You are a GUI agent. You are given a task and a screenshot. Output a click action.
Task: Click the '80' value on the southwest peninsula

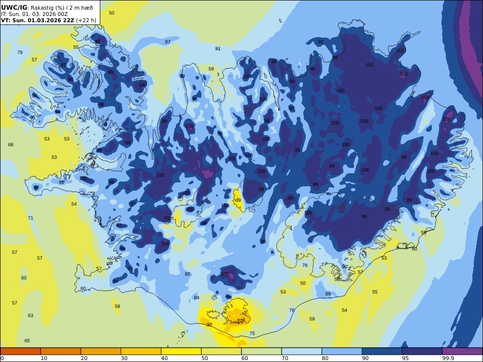(x=83, y=289)
